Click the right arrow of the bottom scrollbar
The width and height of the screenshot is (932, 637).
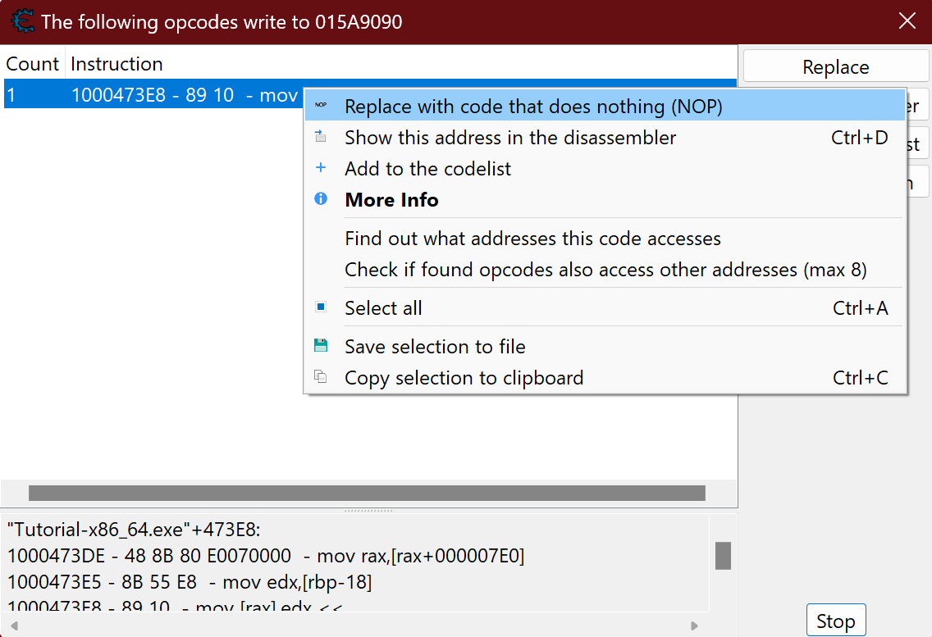(695, 626)
